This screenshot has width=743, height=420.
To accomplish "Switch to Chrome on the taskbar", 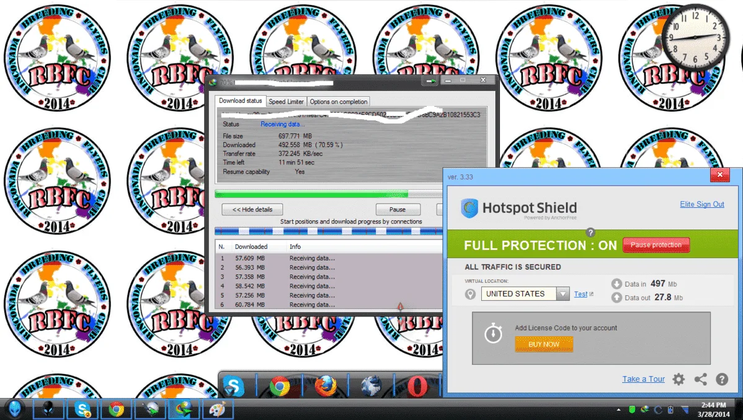I will 116,409.
